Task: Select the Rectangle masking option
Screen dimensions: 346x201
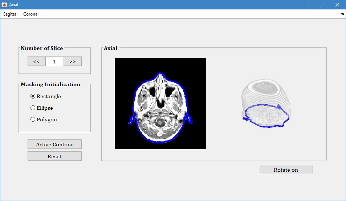Action: click(33, 96)
